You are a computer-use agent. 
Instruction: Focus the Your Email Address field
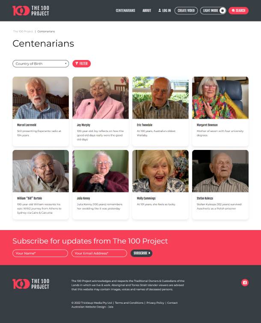tap(99, 253)
